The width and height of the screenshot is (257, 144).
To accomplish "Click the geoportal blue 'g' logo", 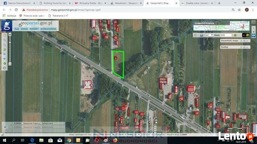I will pyautogui.click(x=7, y=26).
